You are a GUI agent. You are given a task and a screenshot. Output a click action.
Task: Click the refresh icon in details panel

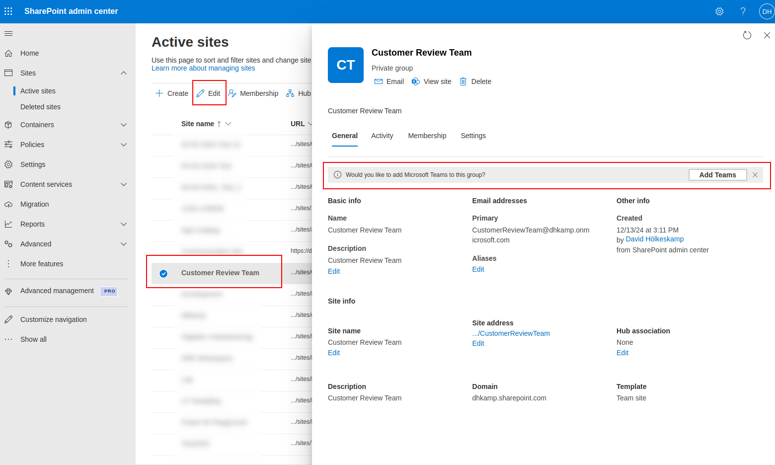coord(747,35)
